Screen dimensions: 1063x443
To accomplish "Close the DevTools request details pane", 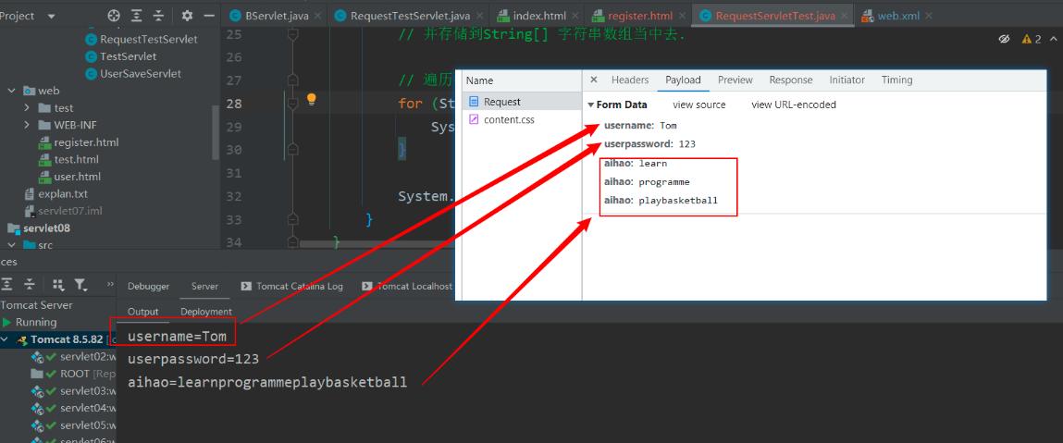I will point(594,80).
